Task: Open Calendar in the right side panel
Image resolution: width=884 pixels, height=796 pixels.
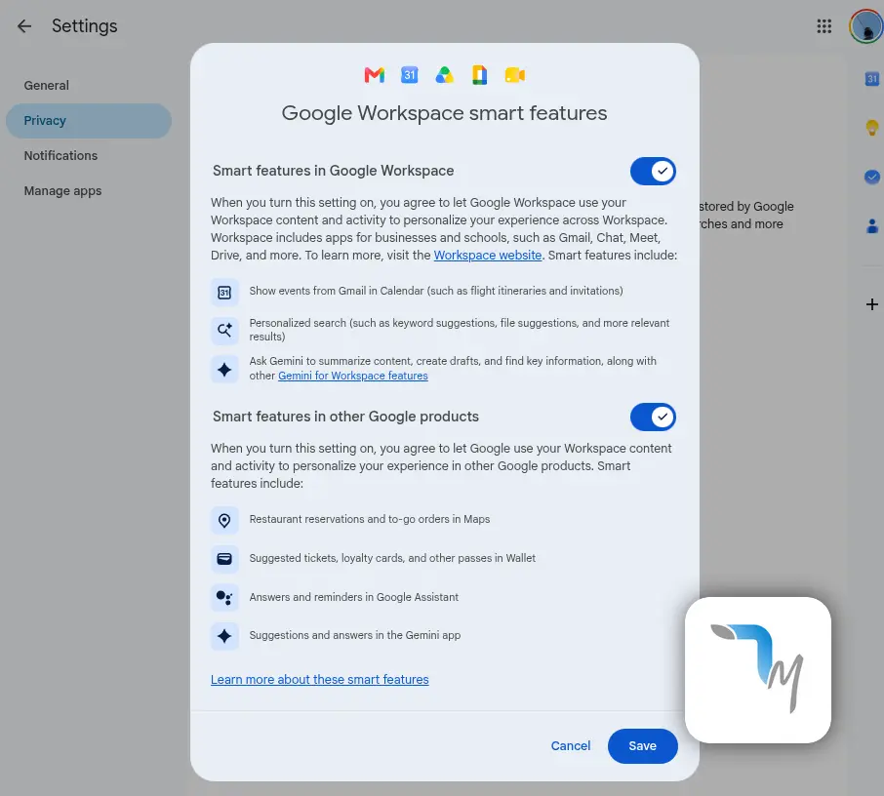Action: tap(871, 79)
